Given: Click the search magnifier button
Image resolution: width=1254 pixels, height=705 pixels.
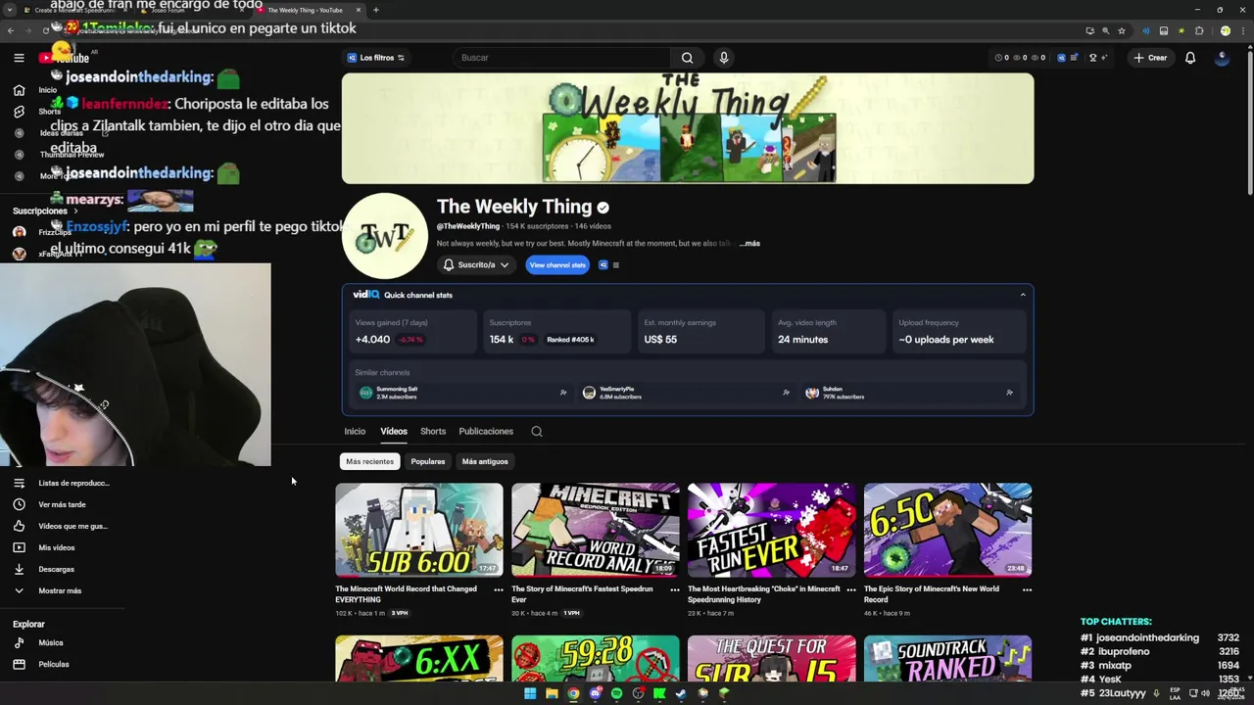Looking at the screenshot, I should 687,58.
